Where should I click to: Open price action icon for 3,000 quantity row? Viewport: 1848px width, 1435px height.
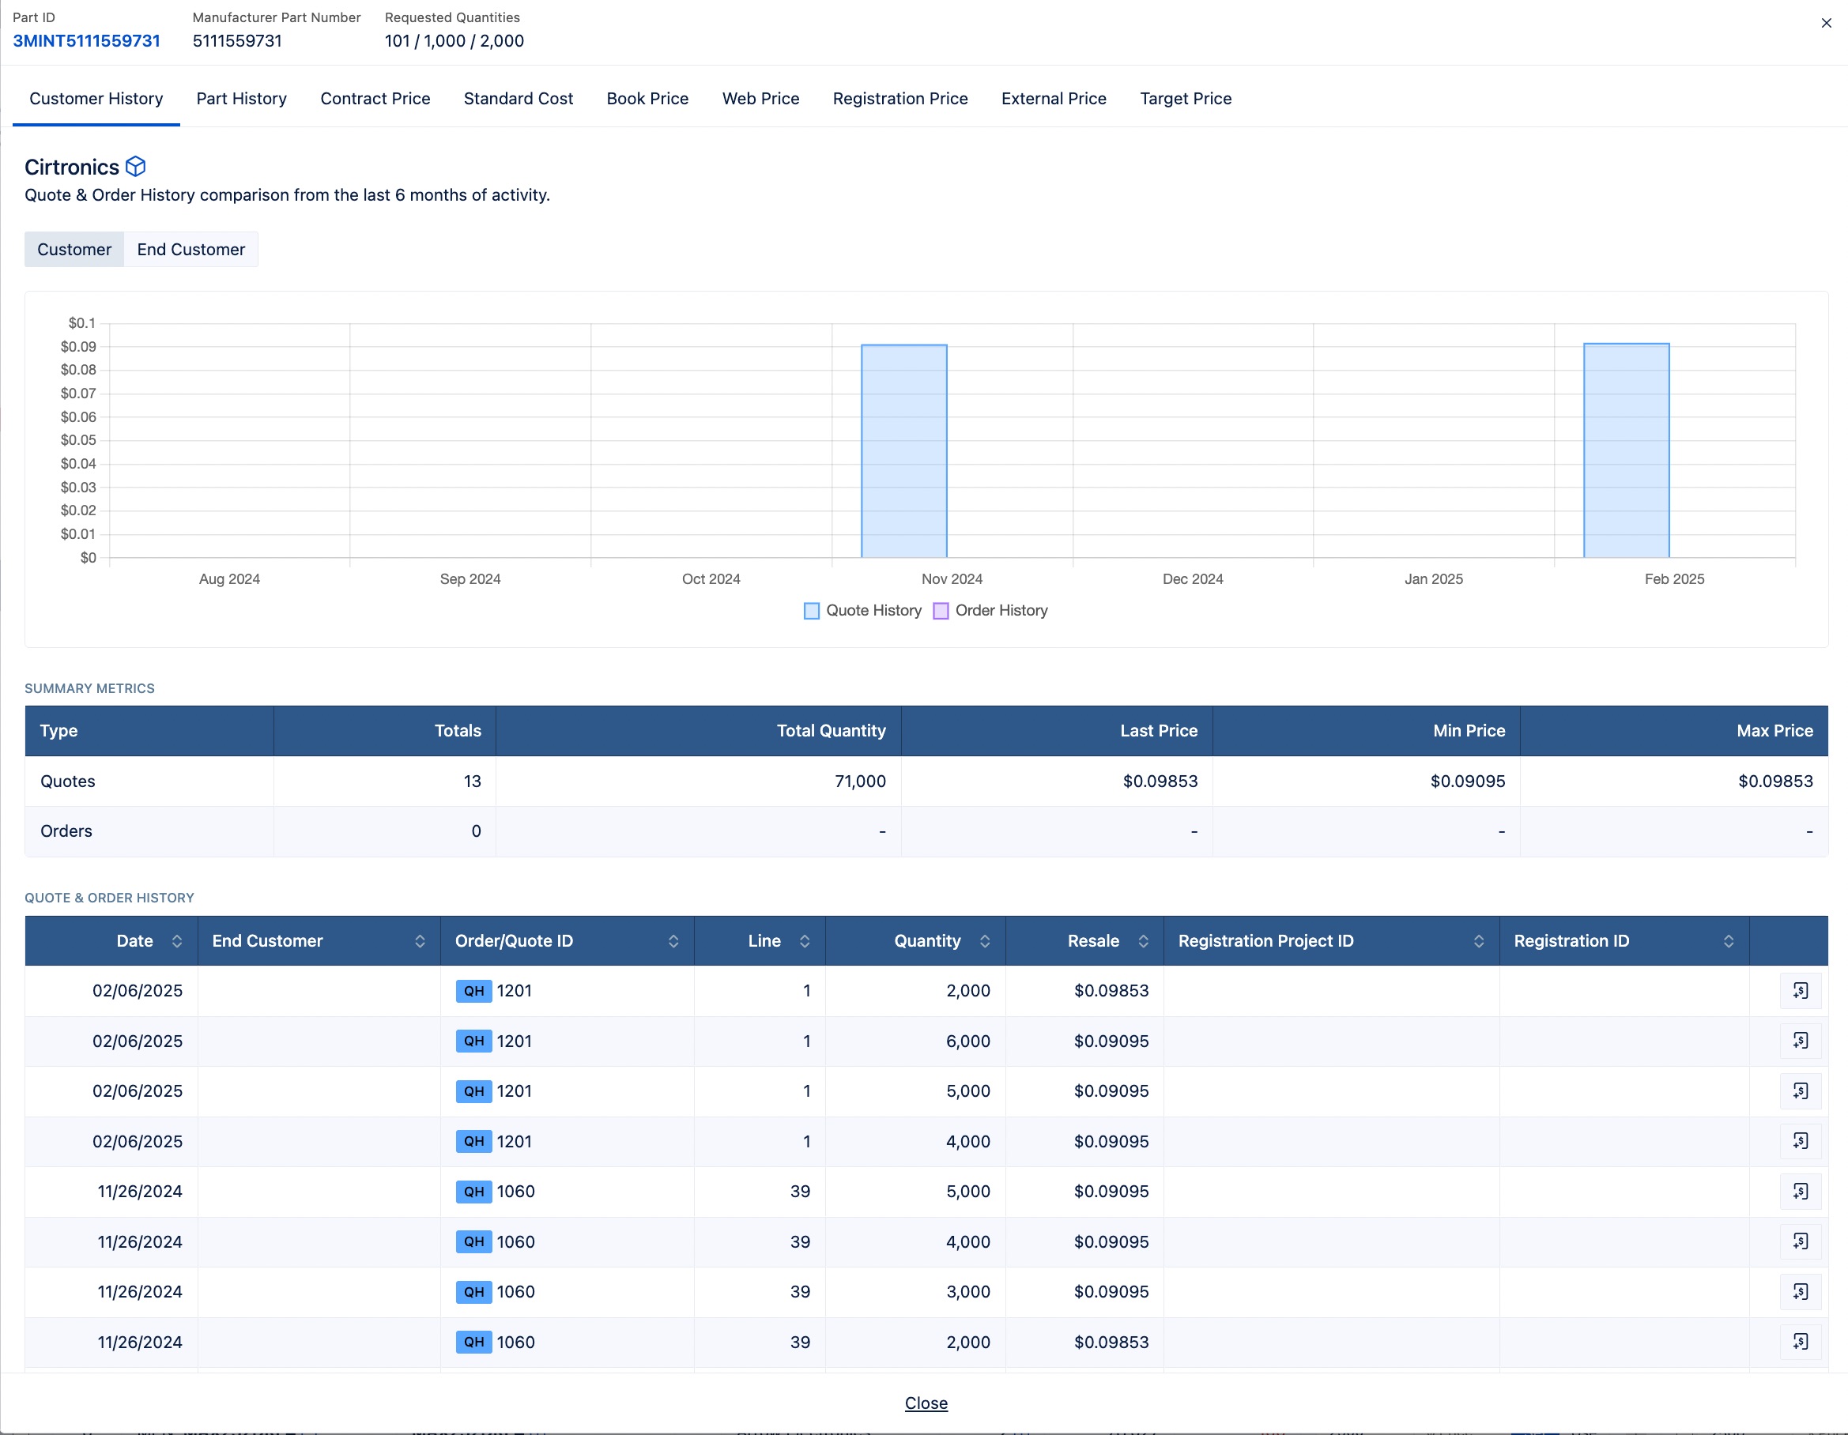coord(1800,1292)
